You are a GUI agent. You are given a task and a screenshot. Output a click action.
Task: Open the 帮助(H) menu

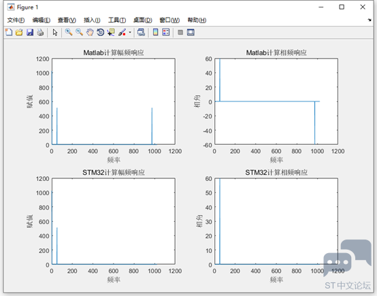[197, 20]
